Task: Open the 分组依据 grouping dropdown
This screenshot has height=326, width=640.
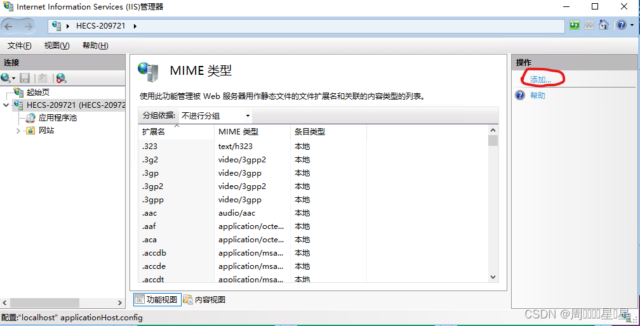Action: coord(215,115)
